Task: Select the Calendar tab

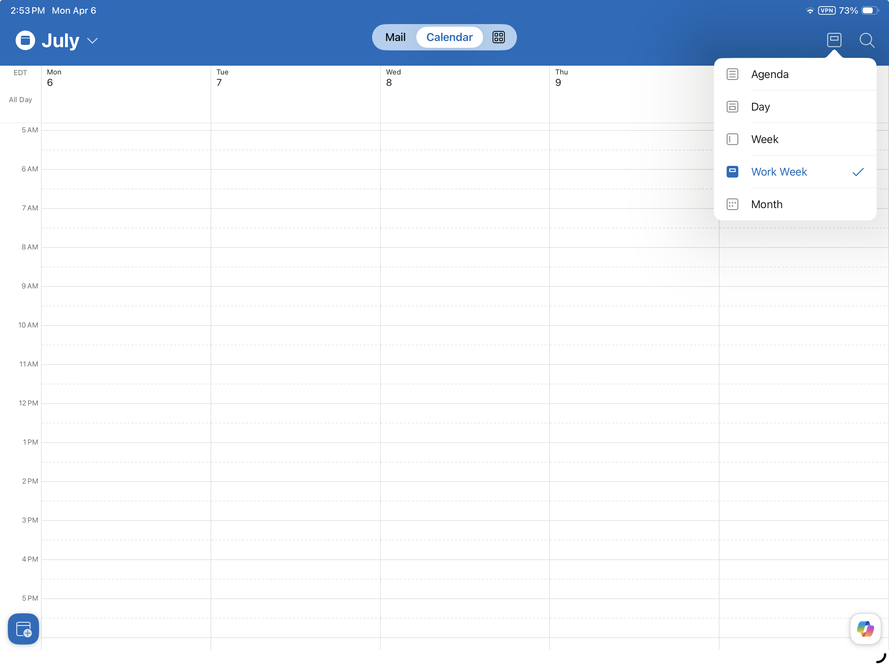Action: [449, 37]
